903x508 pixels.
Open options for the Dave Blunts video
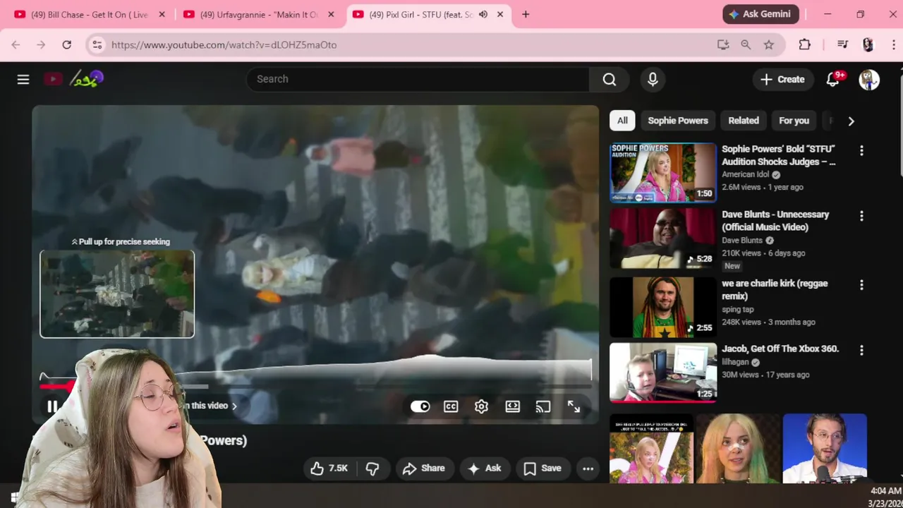click(861, 216)
